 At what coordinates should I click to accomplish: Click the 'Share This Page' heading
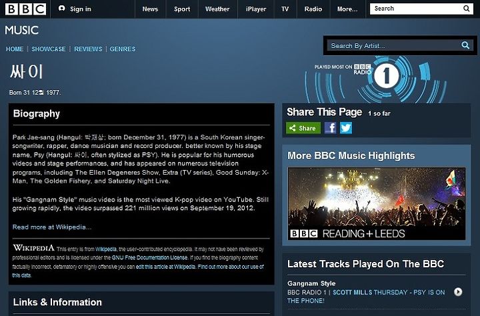point(325,112)
